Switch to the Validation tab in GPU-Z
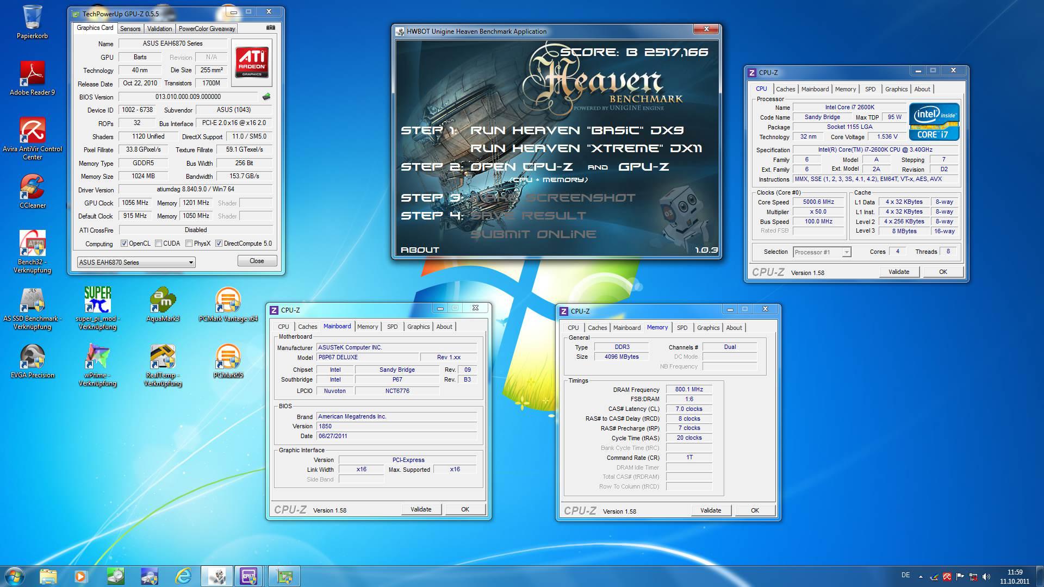Viewport: 1044px width, 587px height. pos(159,29)
